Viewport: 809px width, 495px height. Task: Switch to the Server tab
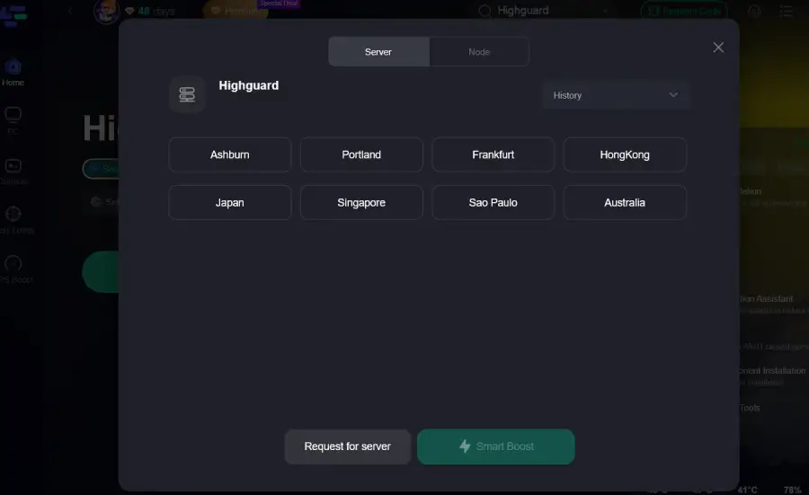[x=378, y=52]
